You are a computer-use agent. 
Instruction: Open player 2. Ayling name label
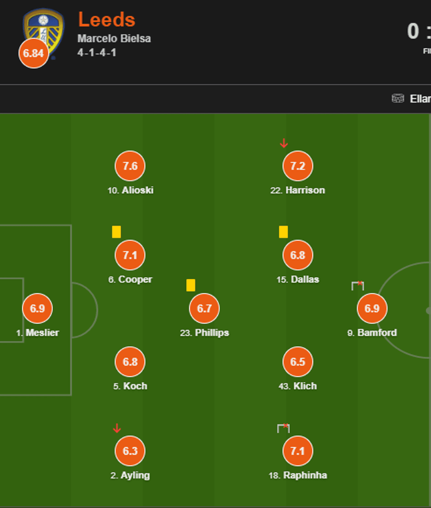130,475
